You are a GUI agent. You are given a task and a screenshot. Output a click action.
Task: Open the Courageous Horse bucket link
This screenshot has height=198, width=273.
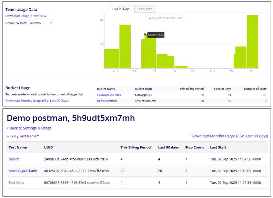[109, 95]
